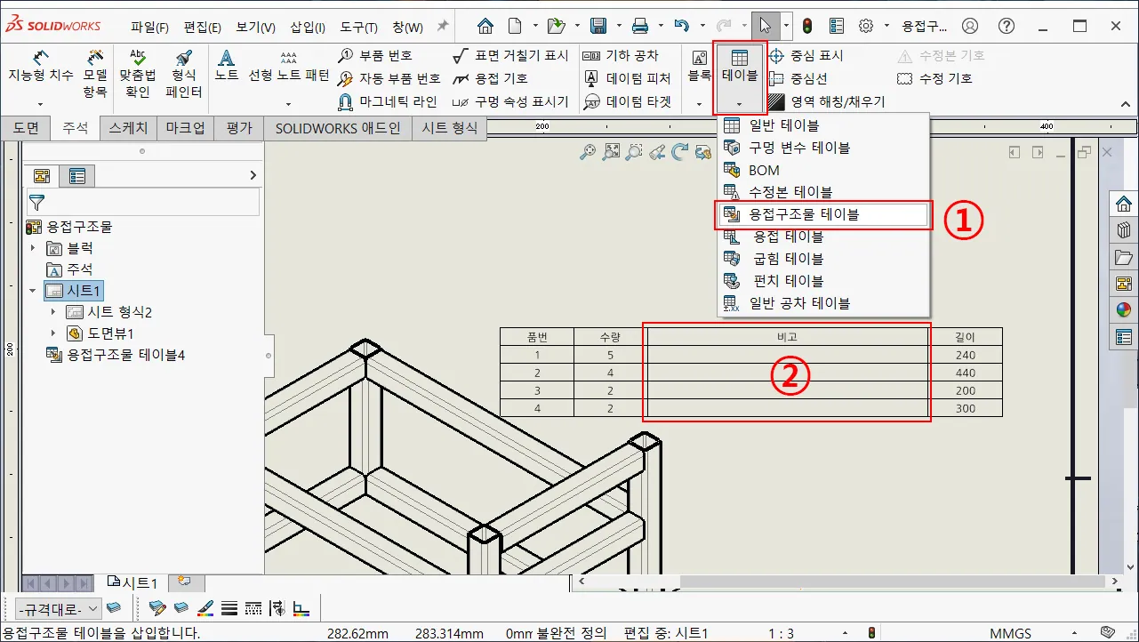Open the Help question mark icon

pyautogui.click(x=1006, y=26)
